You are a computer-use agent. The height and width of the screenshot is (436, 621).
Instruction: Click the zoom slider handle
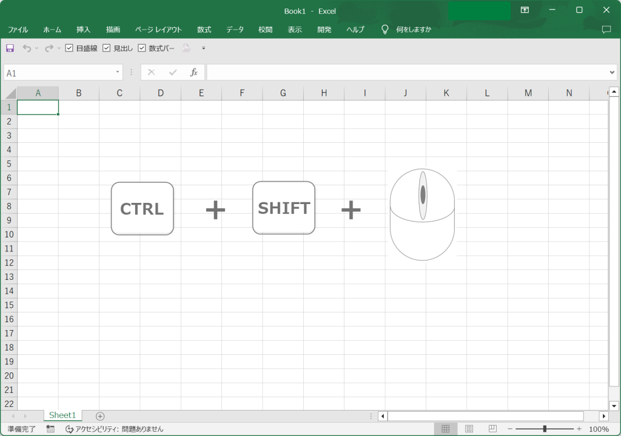pos(545,429)
